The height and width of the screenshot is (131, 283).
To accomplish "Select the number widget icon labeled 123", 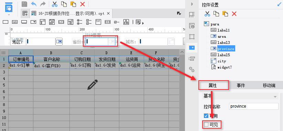I will pos(61,22).
